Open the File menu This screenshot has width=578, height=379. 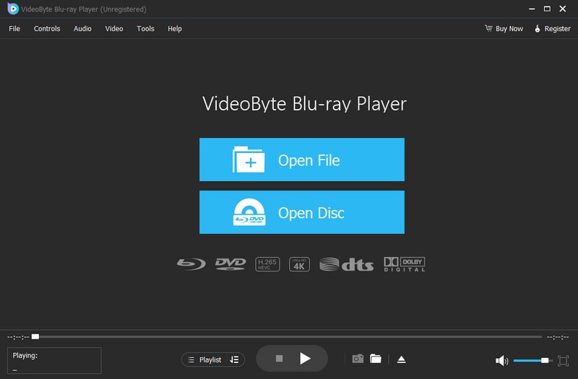pyautogui.click(x=14, y=29)
